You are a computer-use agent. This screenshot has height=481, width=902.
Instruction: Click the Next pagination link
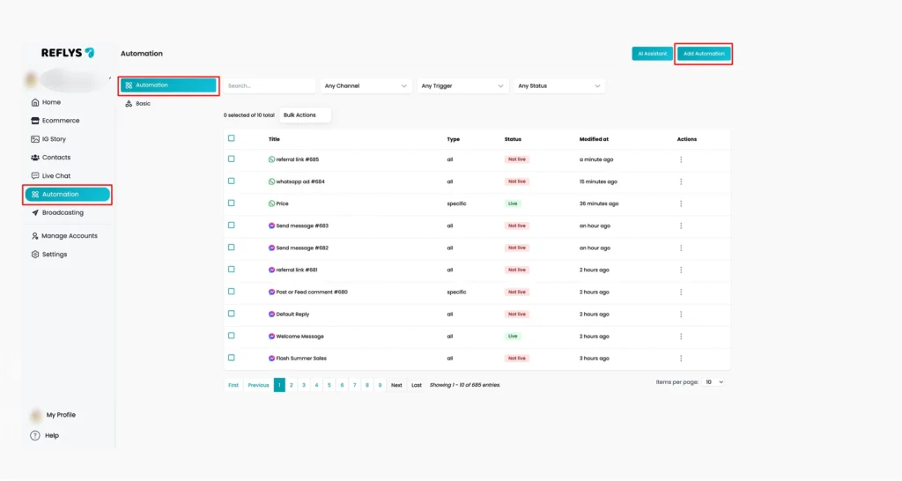(396, 385)
